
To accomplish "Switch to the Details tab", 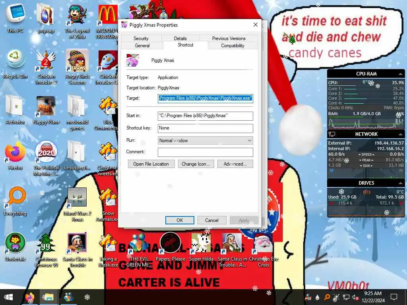I will coord(180,39).
